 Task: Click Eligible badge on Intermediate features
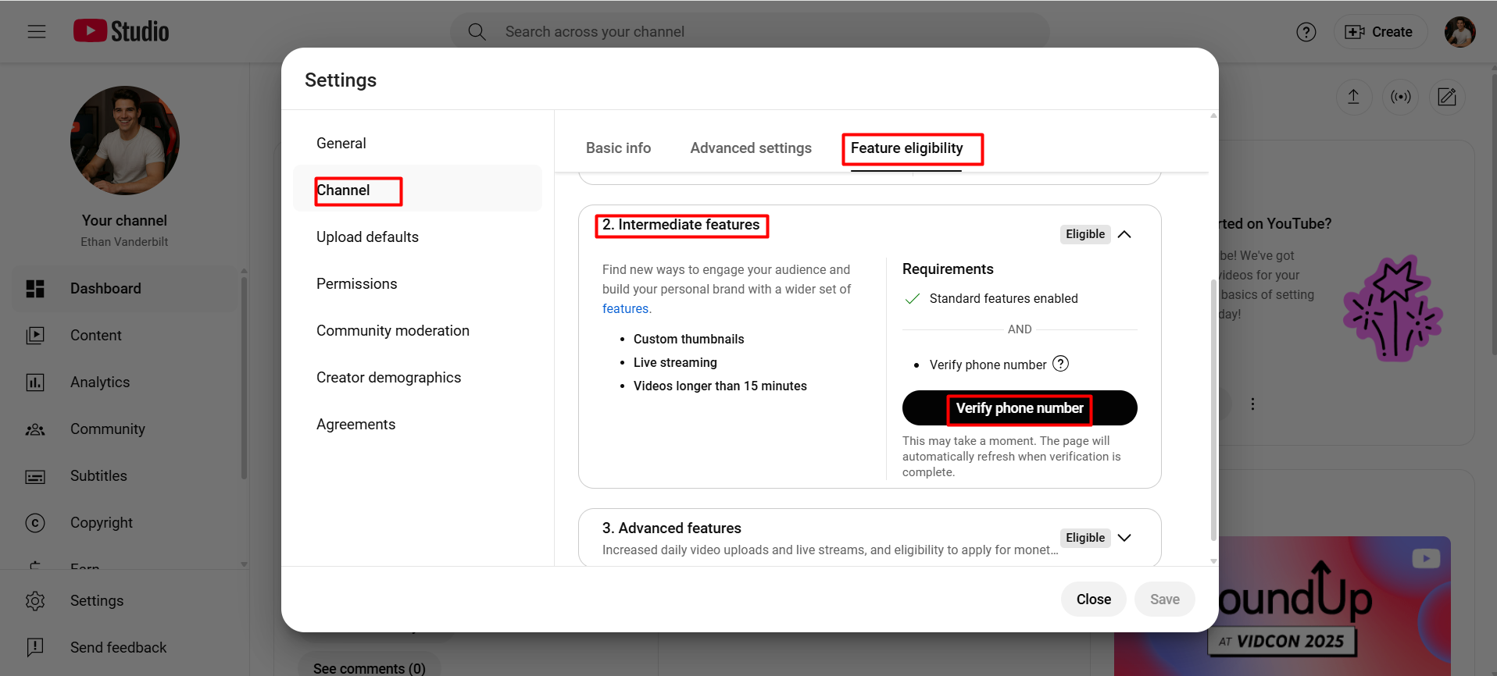point(1085,234)
